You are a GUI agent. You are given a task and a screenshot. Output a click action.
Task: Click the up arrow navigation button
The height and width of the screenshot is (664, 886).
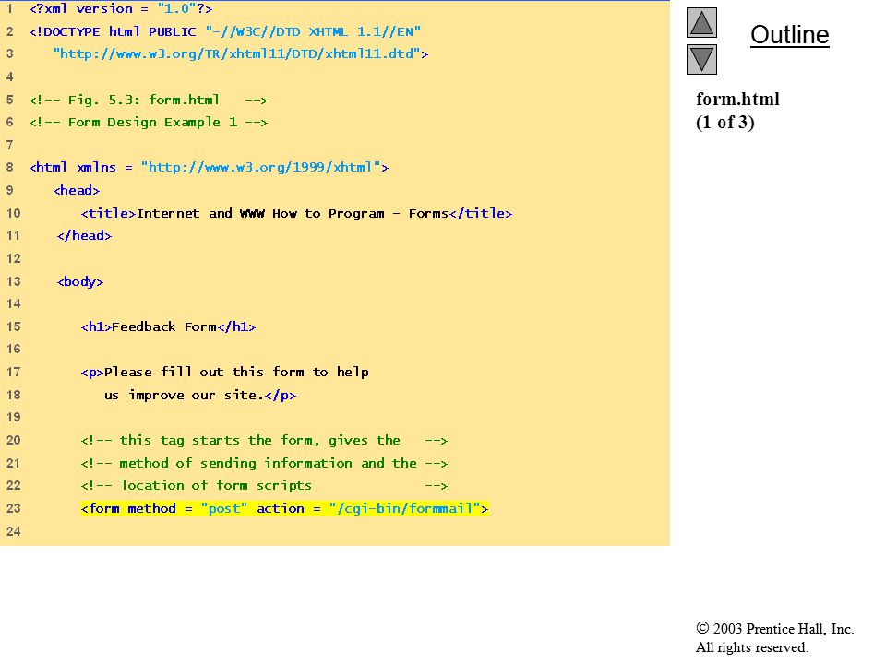(701, 22)
